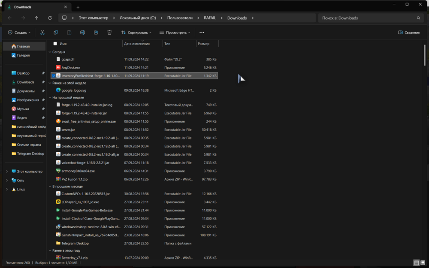Open pinned Desktop folder in sidebar

(24, 73)
